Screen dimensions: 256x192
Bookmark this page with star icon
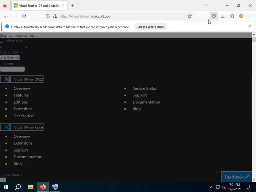pyautogui.click(x=189, y=16)
